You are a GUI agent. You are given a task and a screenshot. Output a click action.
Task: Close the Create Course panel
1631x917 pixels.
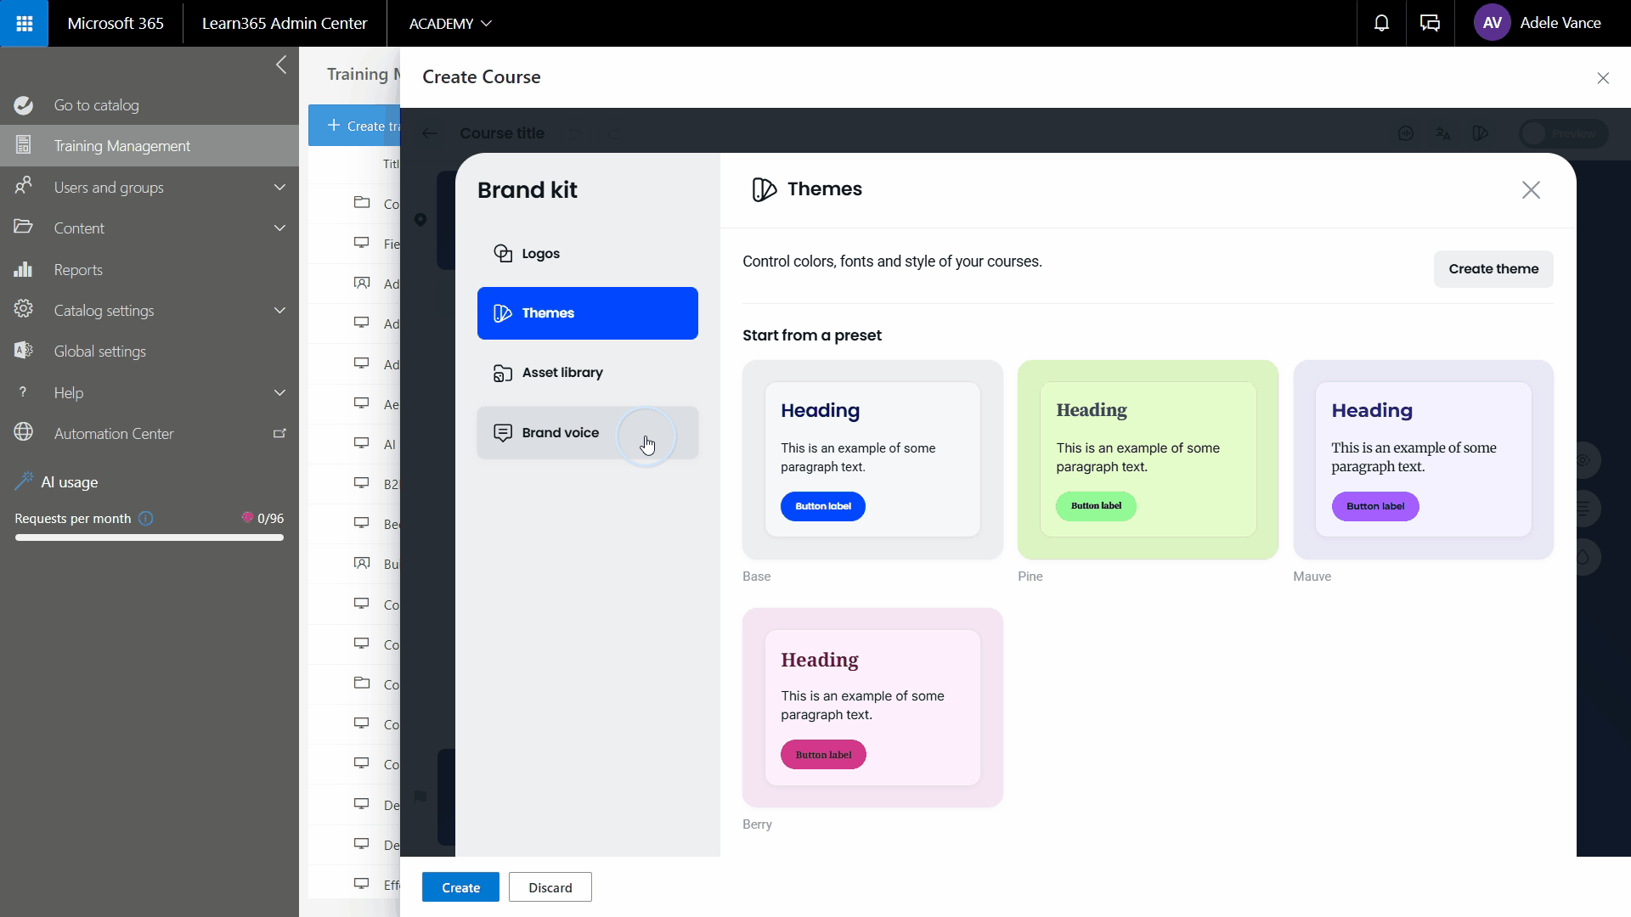coord(1603,78)
